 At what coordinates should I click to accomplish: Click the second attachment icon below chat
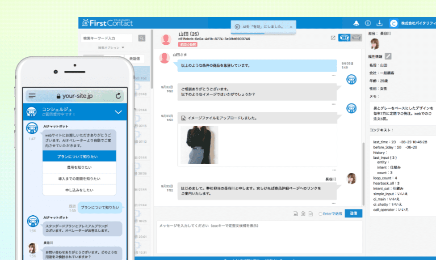pos(303,214)
